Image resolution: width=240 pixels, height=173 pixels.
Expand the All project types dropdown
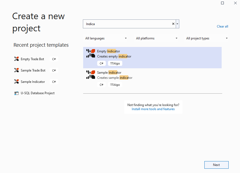click(x=207, y=38)
